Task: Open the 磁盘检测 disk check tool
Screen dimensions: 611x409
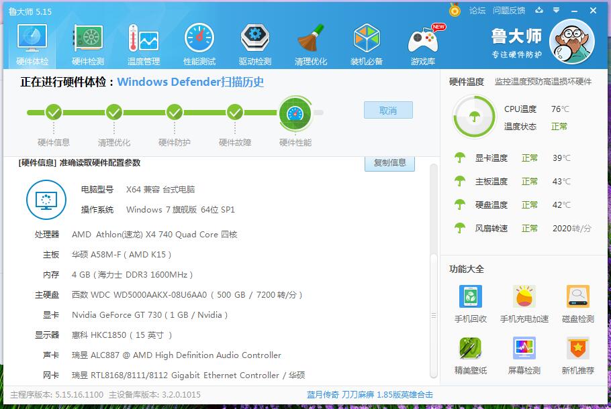Action: (578, 304)
